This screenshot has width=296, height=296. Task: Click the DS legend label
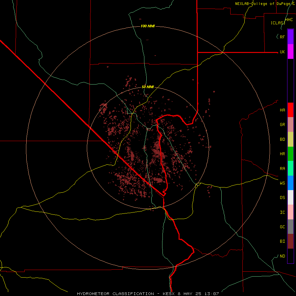pos(282,198)
